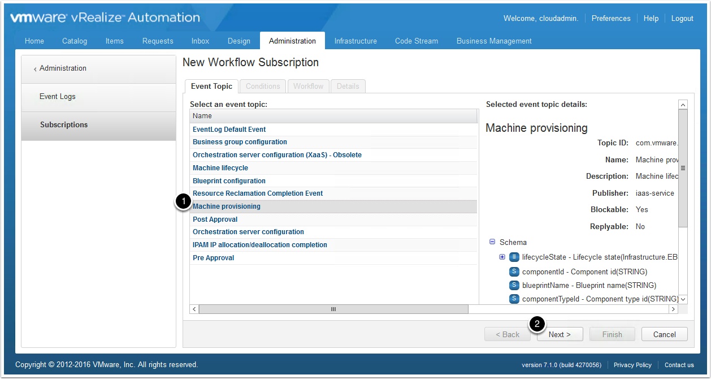Select Resource Reclamation Completion Event topic

tap(333, 193)
